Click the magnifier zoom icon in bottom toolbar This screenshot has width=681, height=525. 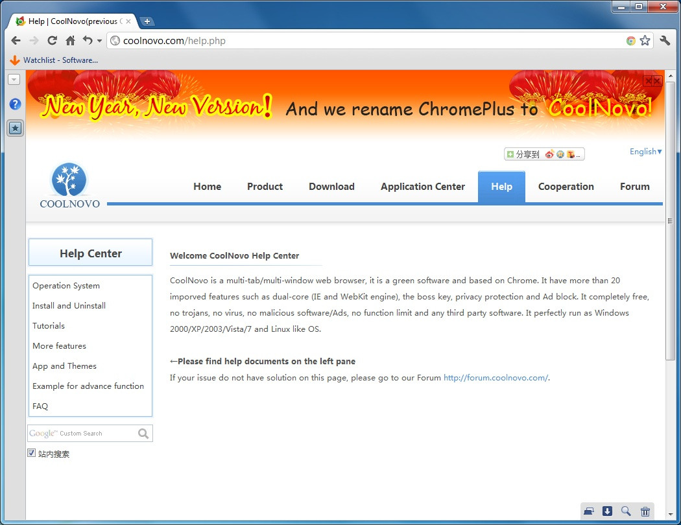[626, 511]
